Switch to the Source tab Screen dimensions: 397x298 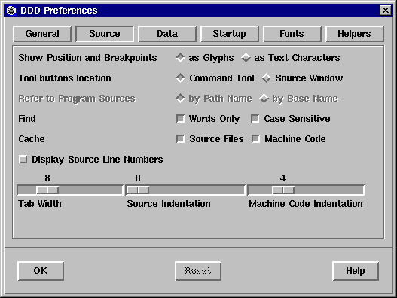105,34
